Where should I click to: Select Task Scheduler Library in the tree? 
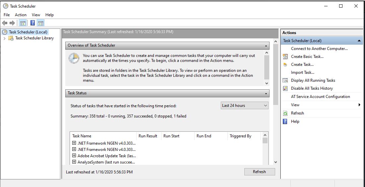[x=34, y=38]
